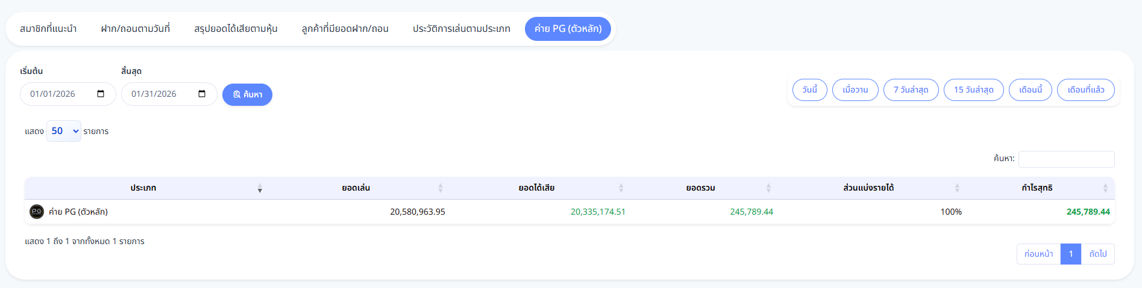
Task: Expand the 50 entries per page dropdown
Action: pyautogui.click(x=64, y=131)
